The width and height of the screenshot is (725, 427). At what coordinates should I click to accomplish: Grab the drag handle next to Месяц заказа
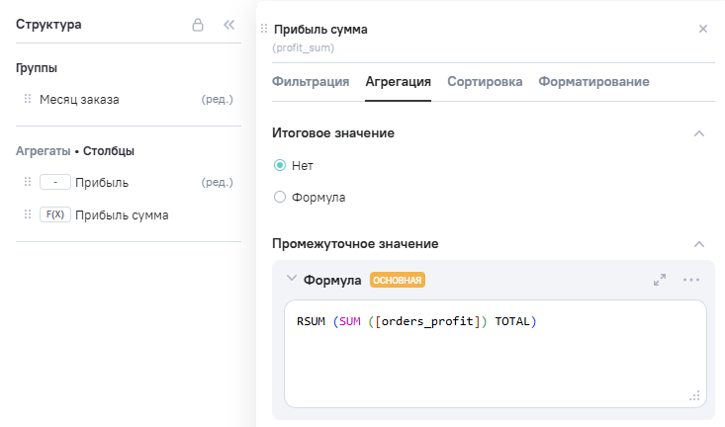coord(28,99)
